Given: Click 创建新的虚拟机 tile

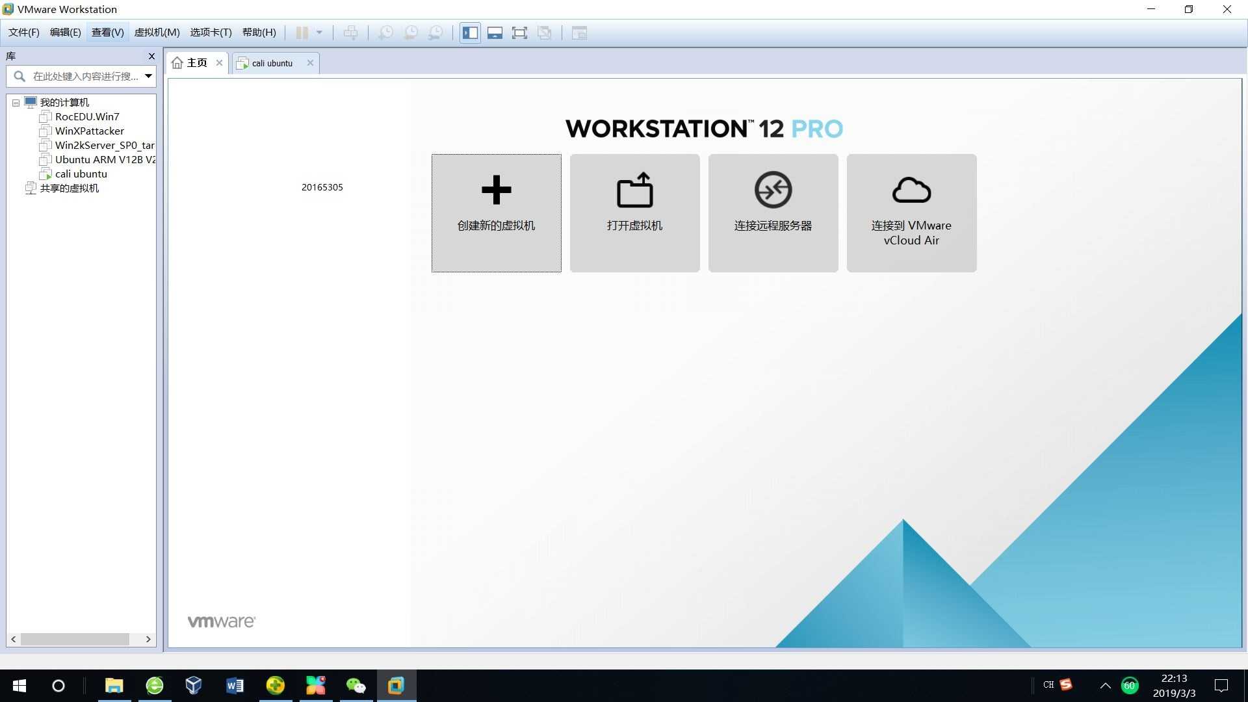Looking at the screenshot, I should click(496, 213).
